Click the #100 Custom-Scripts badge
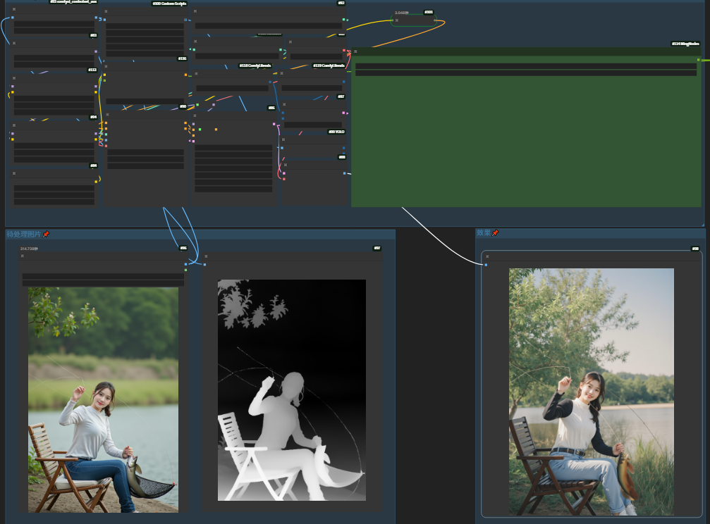The width and height of the screenshot is (710, 524). (169, 4)
